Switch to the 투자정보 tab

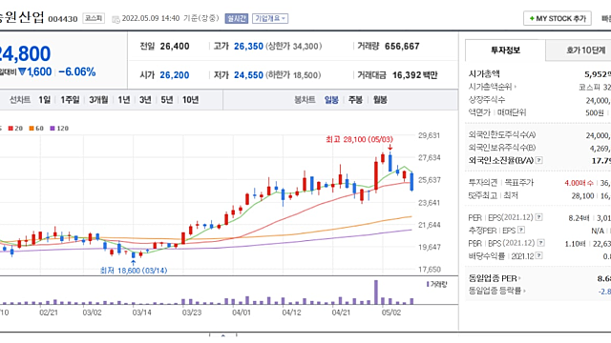click(x=505, y=50)
